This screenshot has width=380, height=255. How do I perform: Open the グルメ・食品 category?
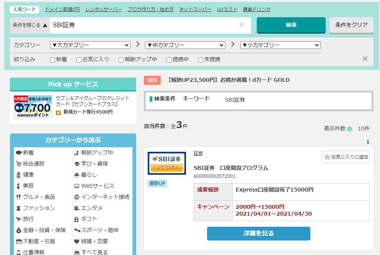click(35, 197)
